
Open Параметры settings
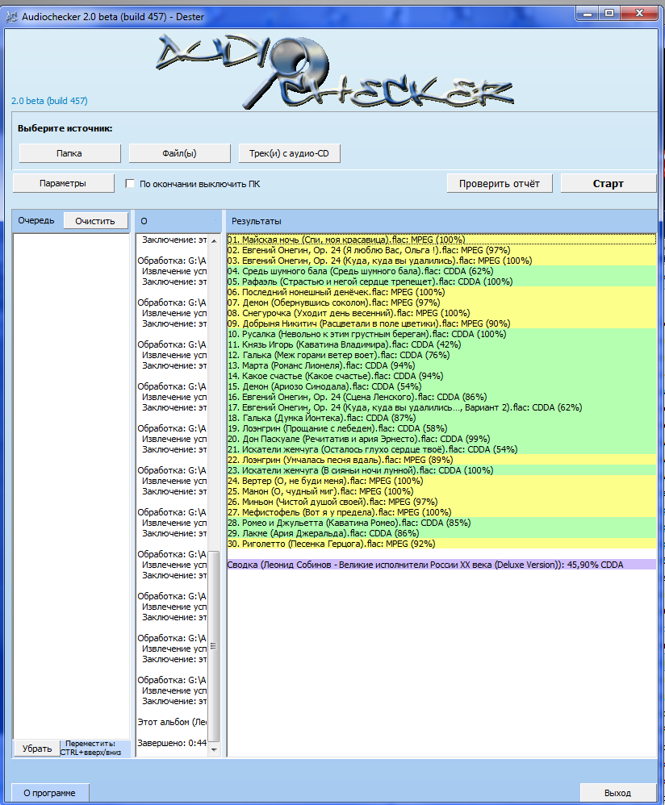tap(63, 183)
